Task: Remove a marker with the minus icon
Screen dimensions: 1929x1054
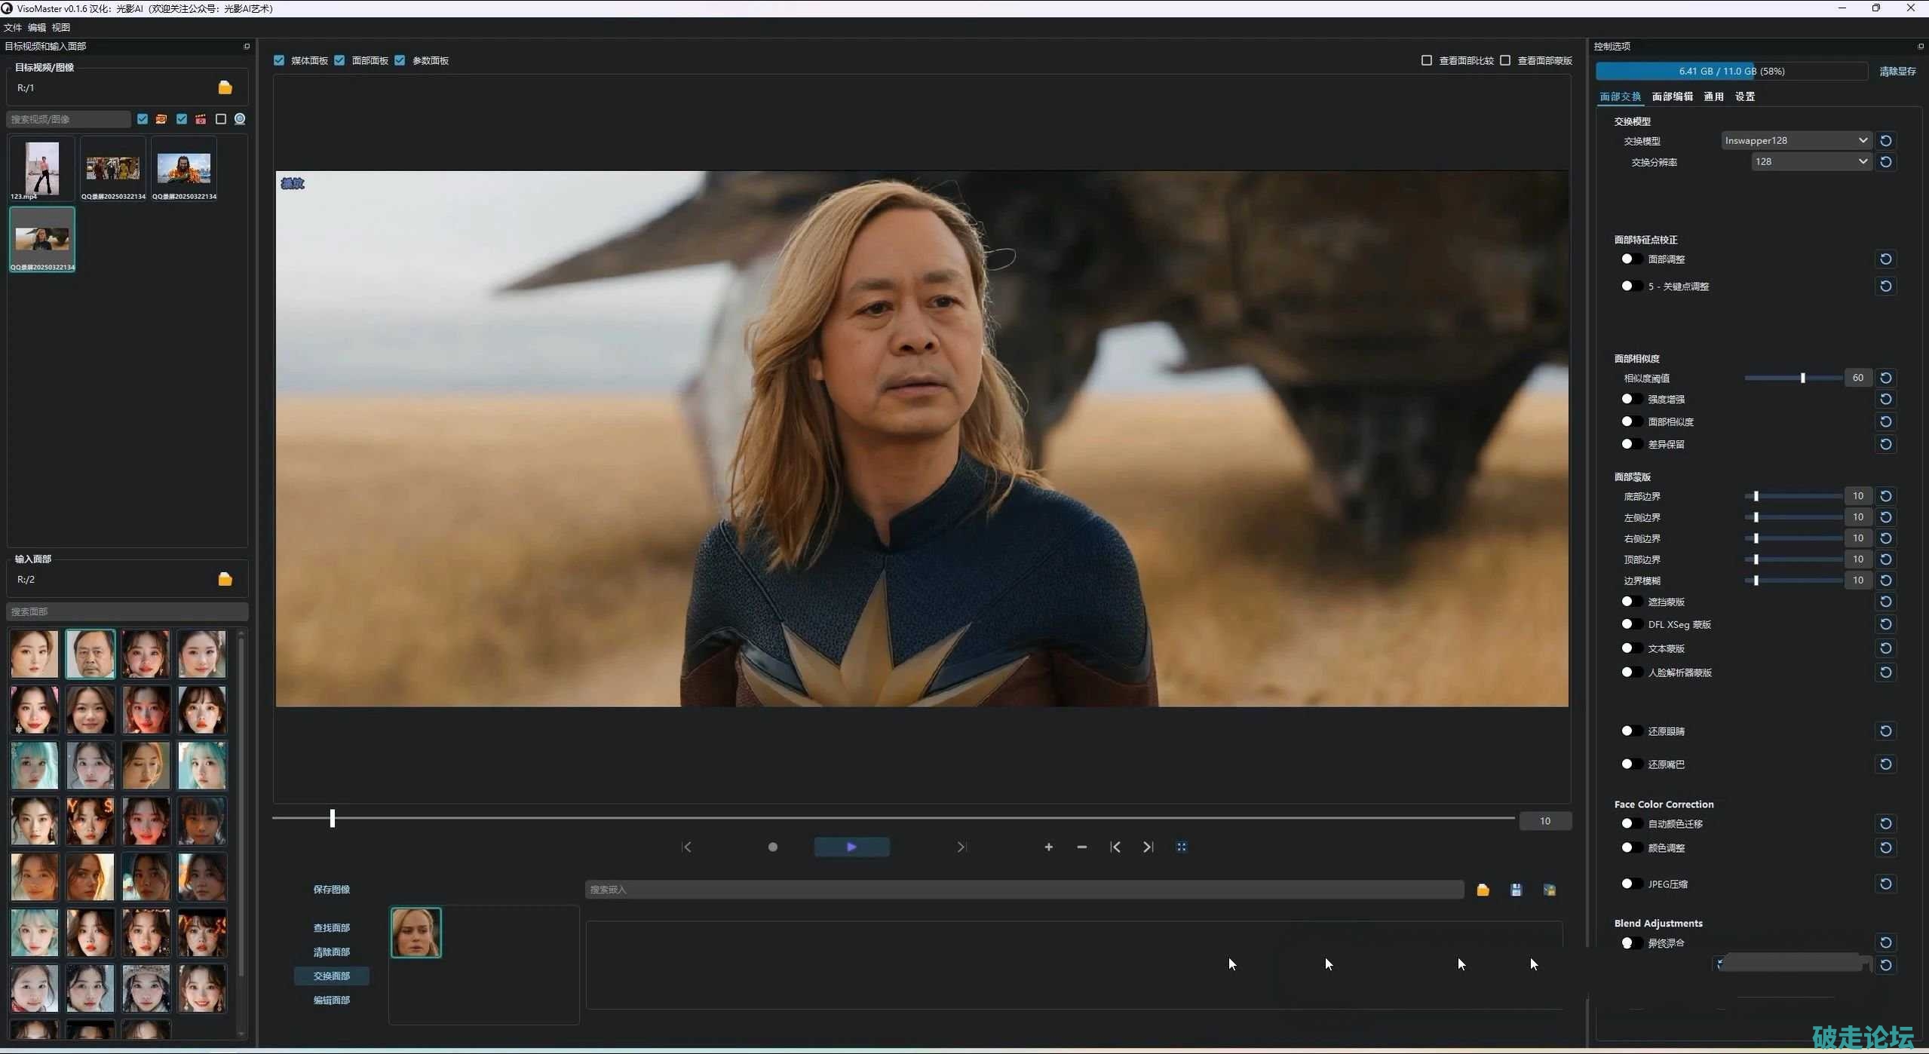Action: point(1081,847)
